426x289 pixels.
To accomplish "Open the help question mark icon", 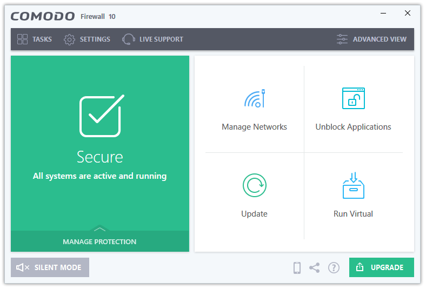I will 334,267.
